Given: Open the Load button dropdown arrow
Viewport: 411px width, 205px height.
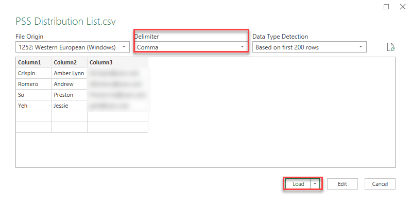Looking at the screenshot, I should (315, 184).
